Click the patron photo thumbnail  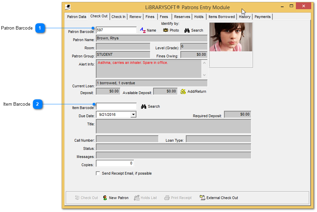(231, 37)
